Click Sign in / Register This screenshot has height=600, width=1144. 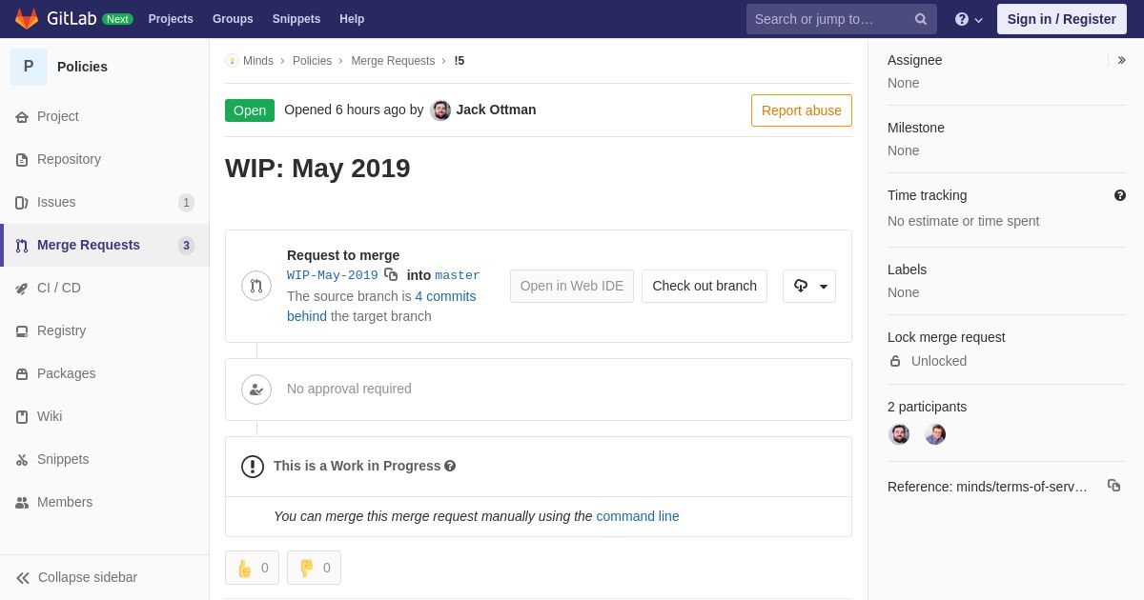point(1062,19)
